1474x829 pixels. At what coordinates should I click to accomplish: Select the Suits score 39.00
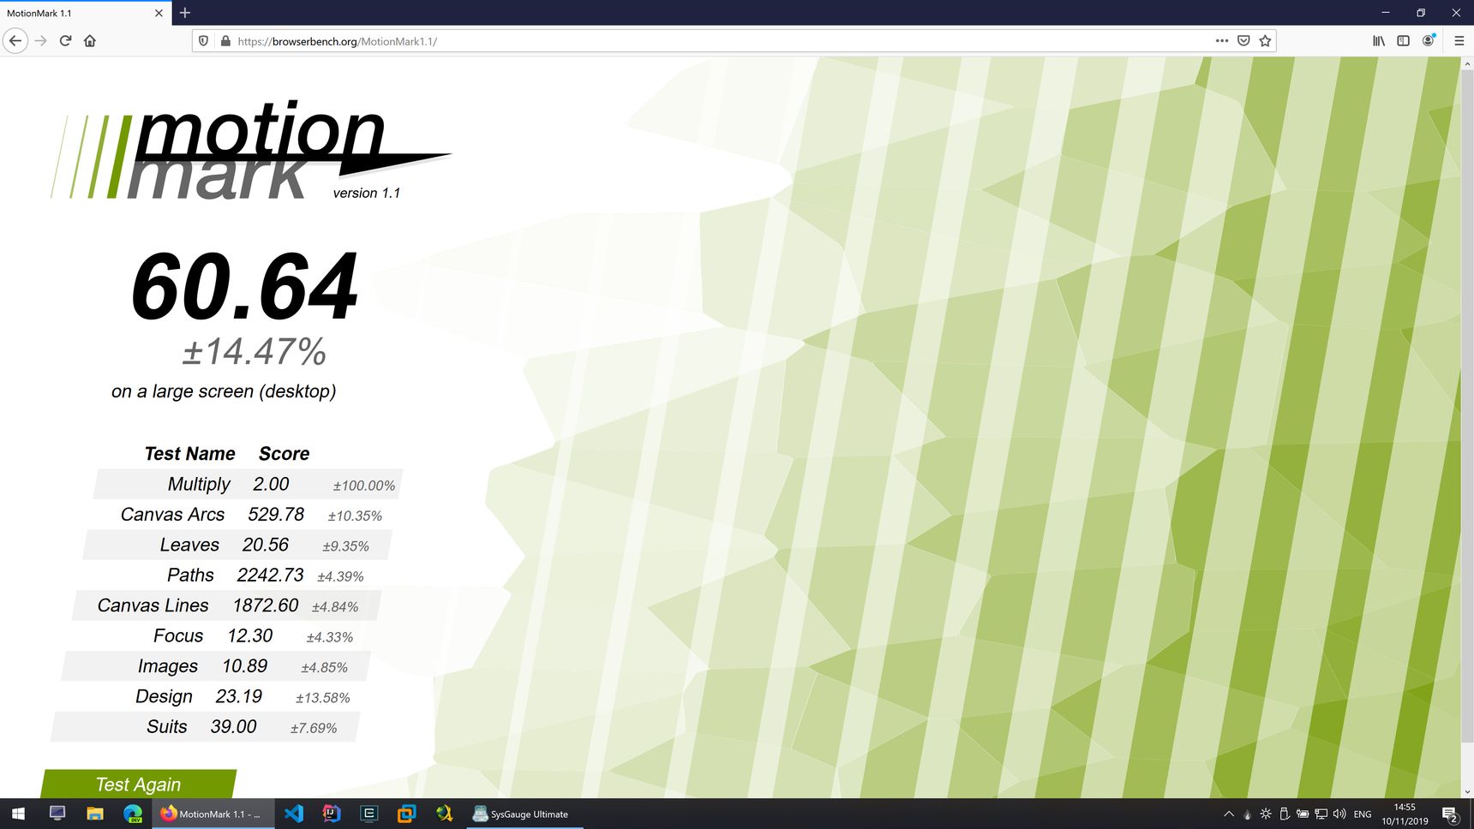[234, 726]
